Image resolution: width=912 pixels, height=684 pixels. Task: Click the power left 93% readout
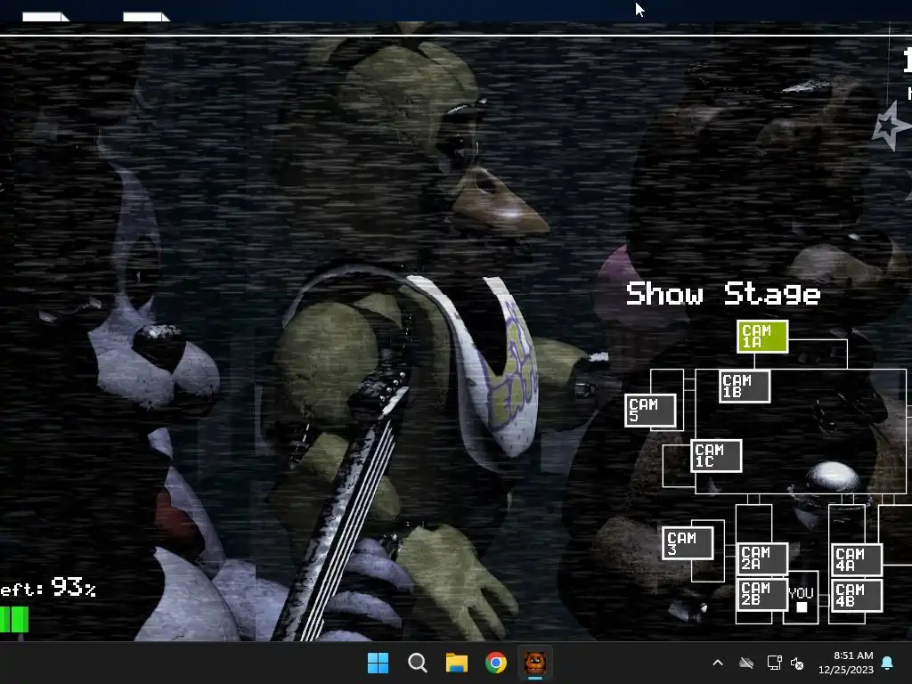tap(48, 588)
